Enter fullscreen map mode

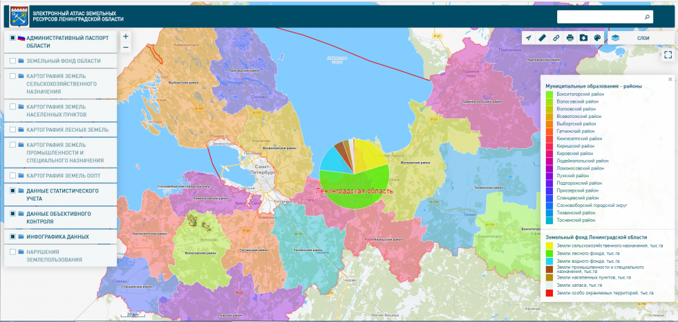(x=668, y=55)
